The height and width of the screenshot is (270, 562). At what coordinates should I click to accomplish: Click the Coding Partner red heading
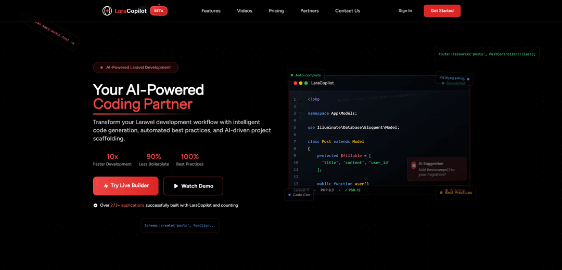pyautogui.click(x=143, y=104)
